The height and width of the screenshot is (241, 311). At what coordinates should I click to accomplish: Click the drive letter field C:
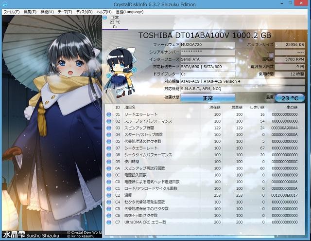click(x=208, y=74)
